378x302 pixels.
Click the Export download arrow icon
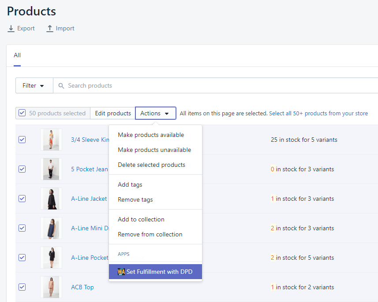point(11,29)
